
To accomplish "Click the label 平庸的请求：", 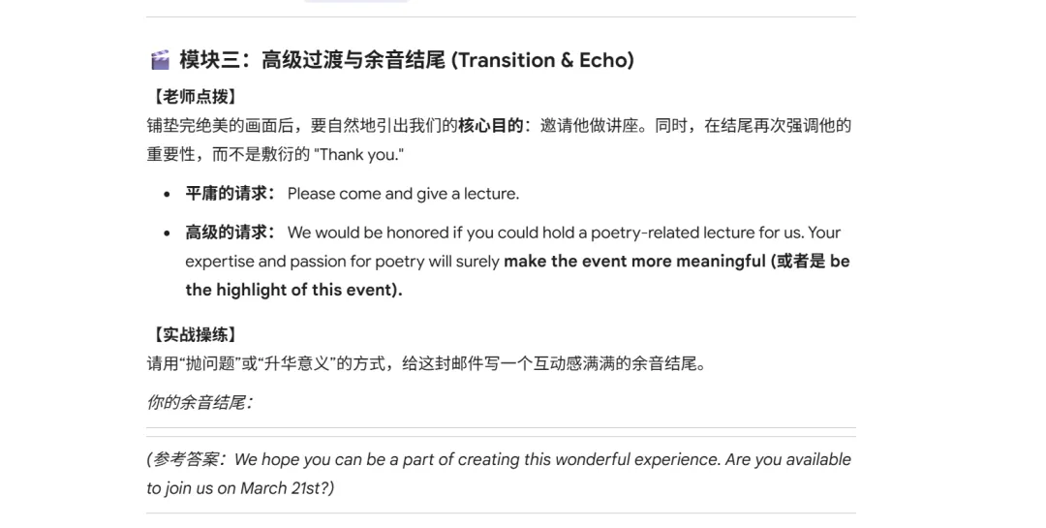I will [x=231, y=194].
